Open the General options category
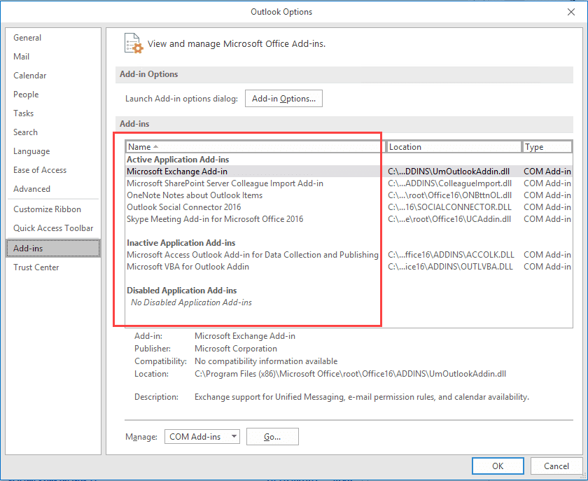 (x=27, y=38)
